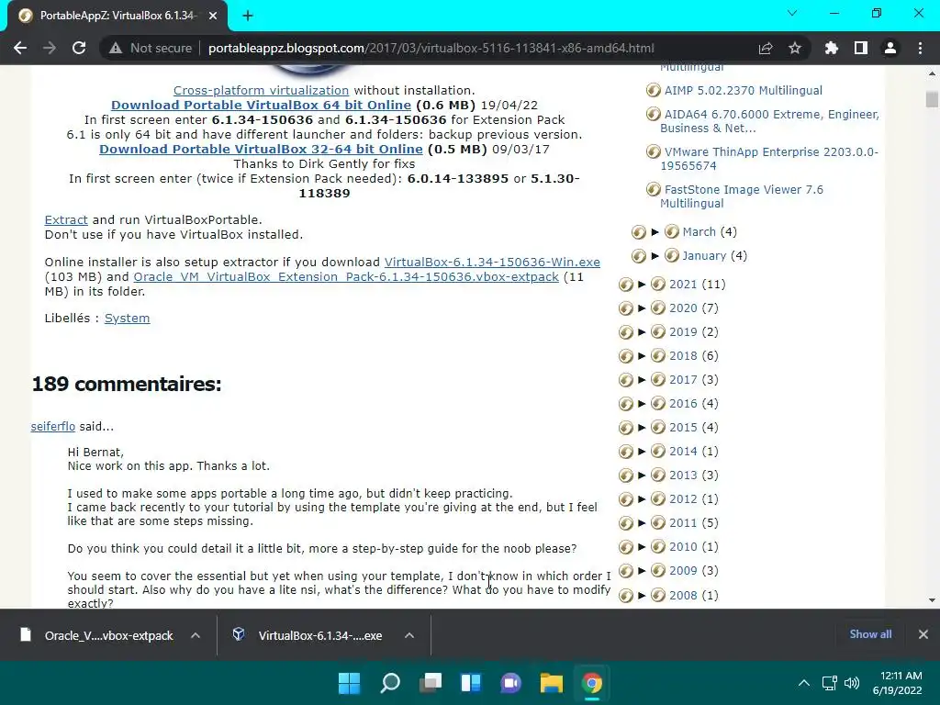Viewport: 940px width, 705px height.
Task: Expand the March archive arrow
Action: 655,232
